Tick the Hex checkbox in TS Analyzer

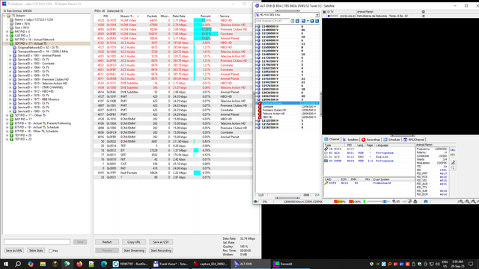tap(50, 251)
